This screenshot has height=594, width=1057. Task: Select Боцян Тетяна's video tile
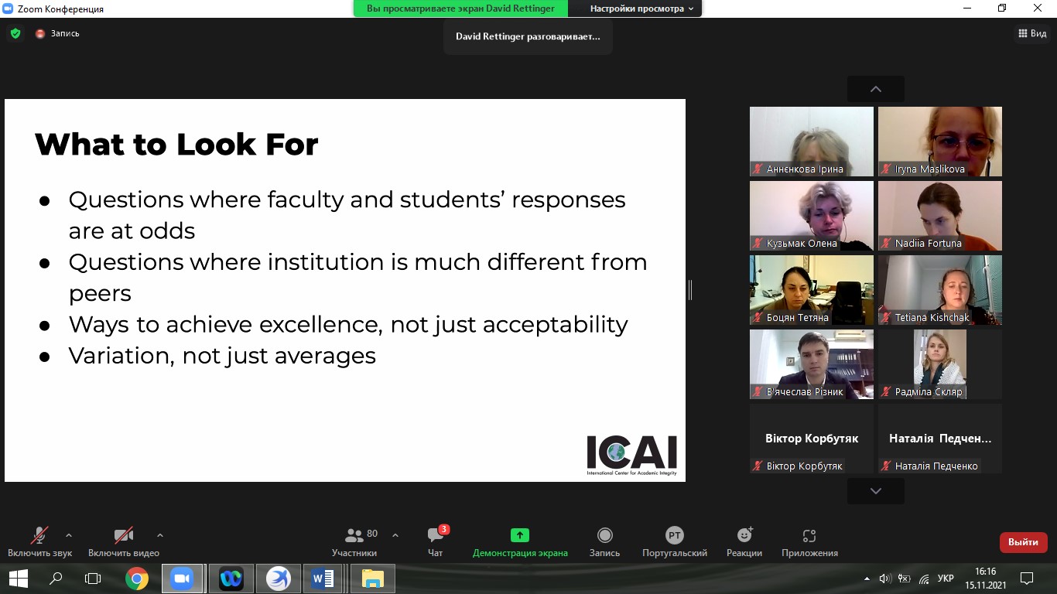812,290
